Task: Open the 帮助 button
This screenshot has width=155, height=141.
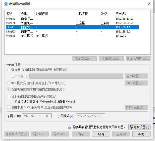Action: pos(141,134)
